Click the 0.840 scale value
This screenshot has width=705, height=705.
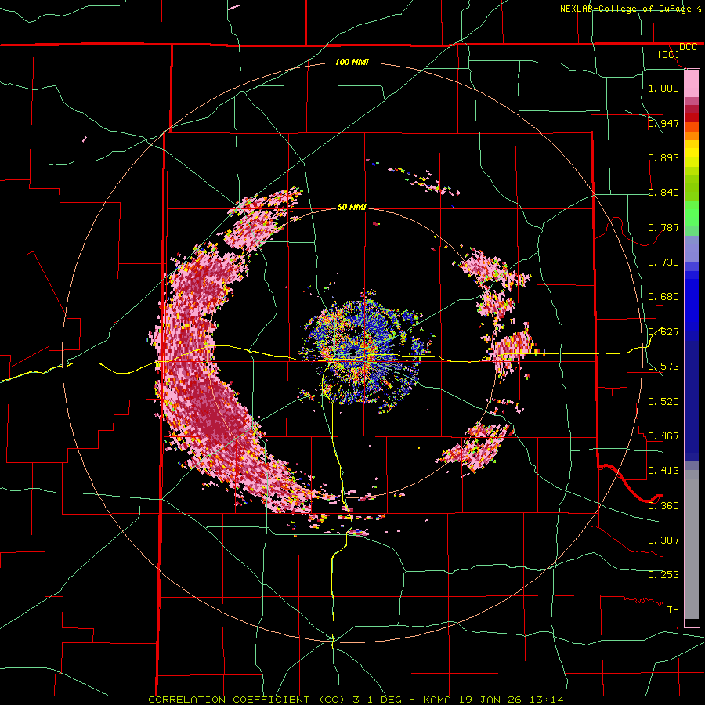click(663, 193)
